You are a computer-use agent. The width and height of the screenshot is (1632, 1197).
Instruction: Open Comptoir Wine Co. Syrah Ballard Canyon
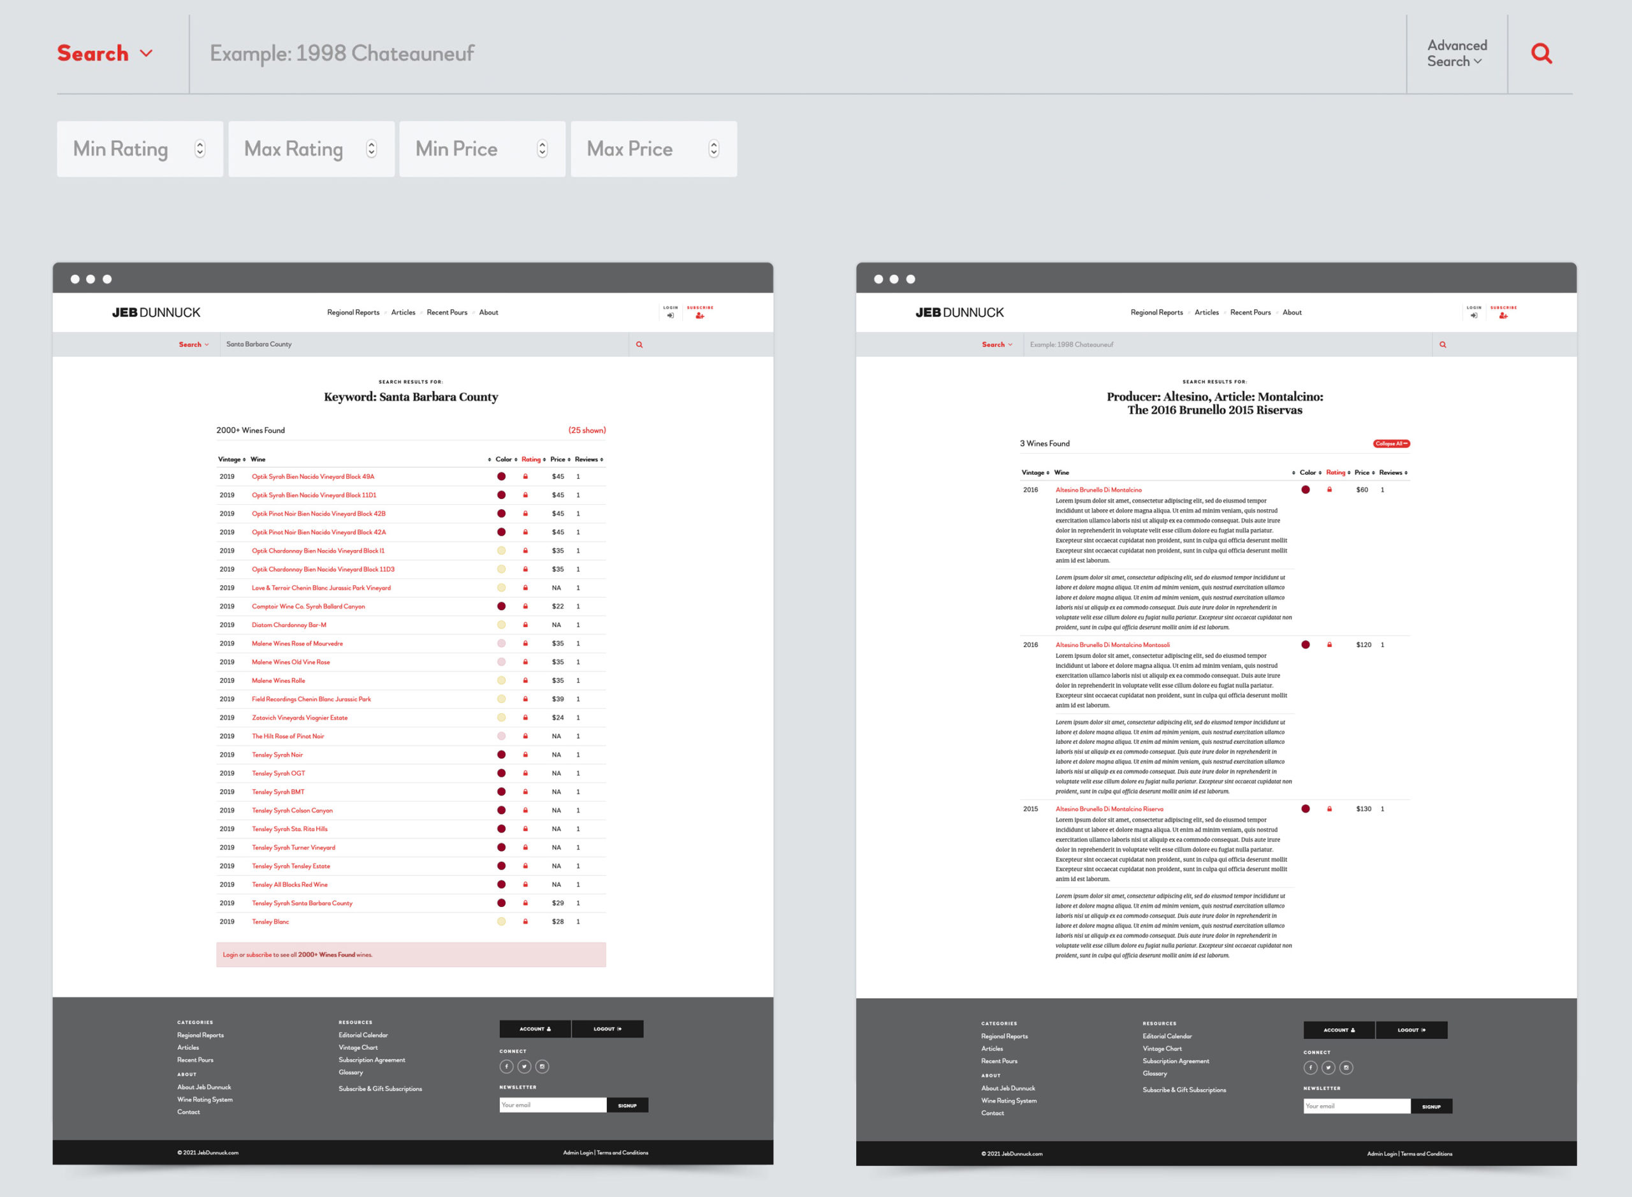pos(308,607)
